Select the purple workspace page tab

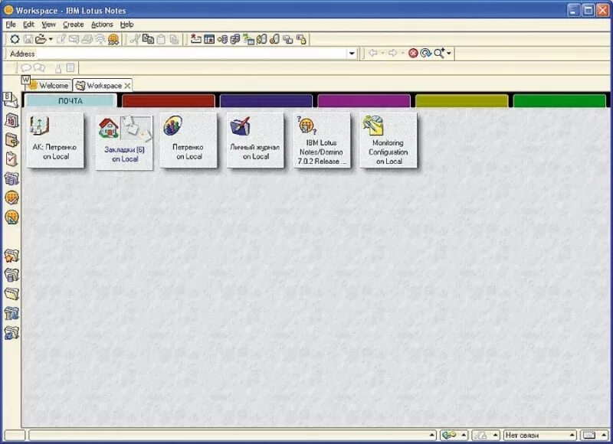363,101
